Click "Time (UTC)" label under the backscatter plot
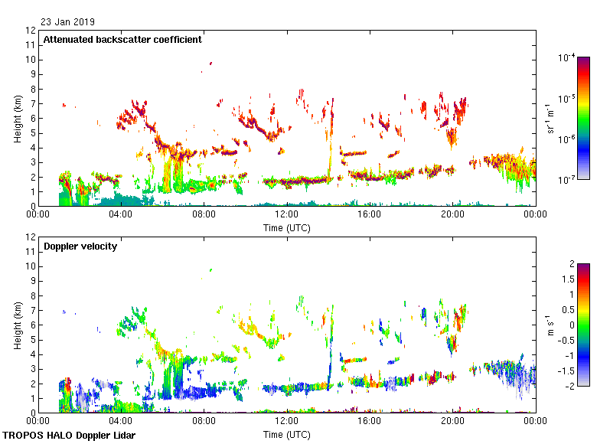This screenshot has width=597, height=444. tap(287, 228)
